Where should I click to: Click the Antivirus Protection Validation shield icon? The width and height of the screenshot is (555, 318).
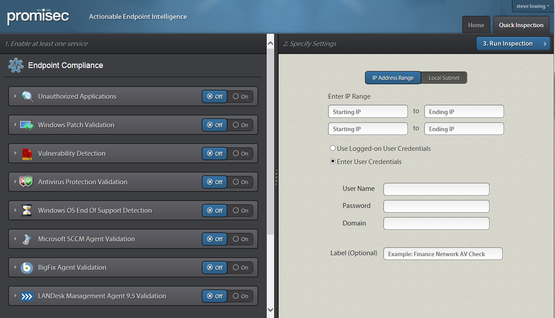coord(26,182)
